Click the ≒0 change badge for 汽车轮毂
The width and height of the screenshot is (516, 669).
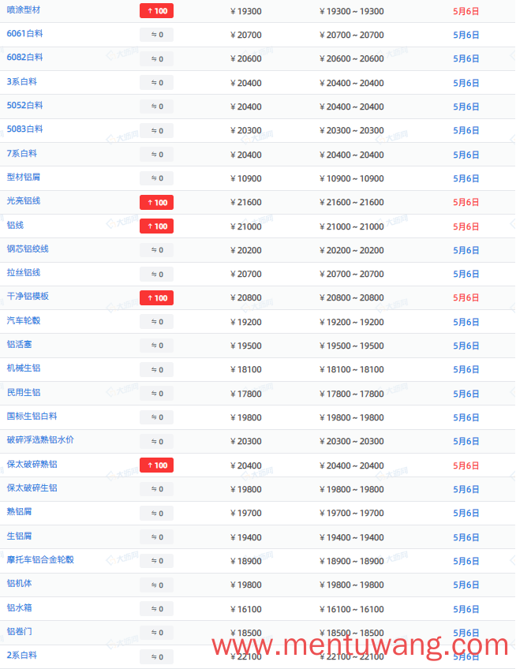coord(157,322)
